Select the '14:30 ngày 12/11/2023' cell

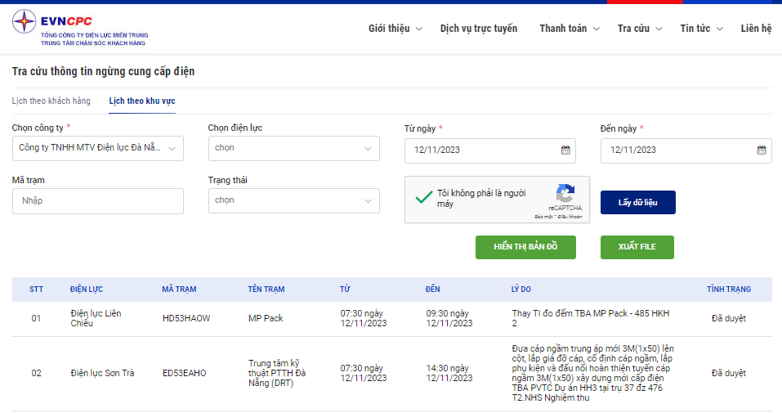coord(449,373)
